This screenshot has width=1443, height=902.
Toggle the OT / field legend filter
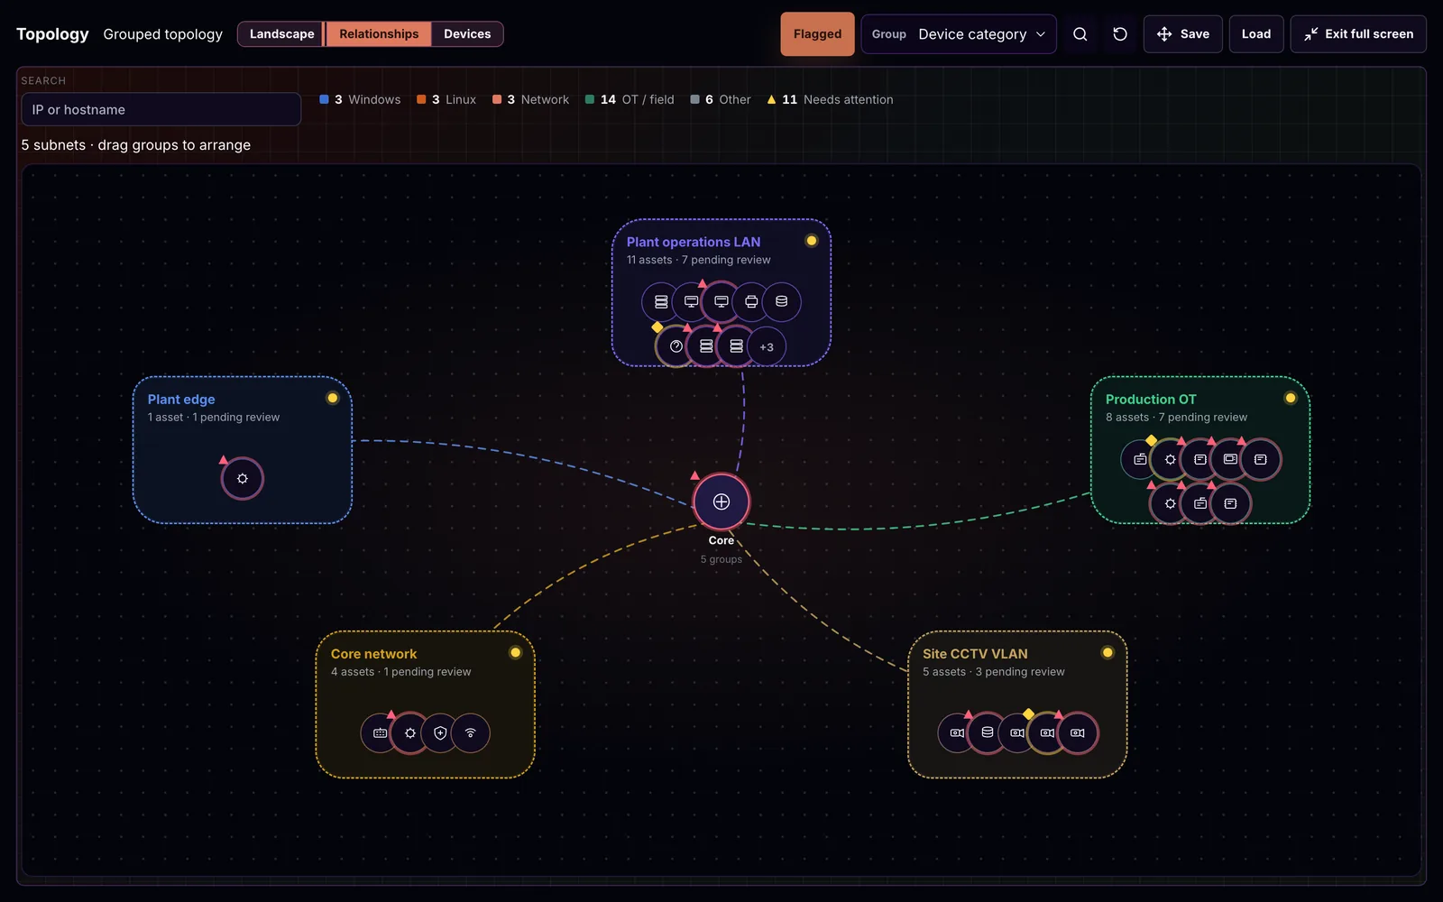pos(630,99)
